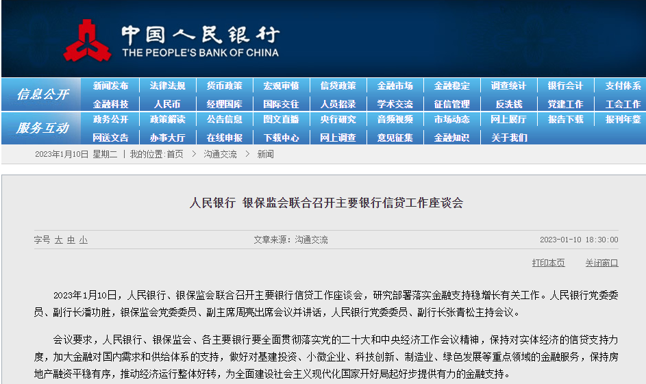Click the article title 人民银行 银保监会联合召开
Viewport: 646px width, 384px height.
[326, 203]
